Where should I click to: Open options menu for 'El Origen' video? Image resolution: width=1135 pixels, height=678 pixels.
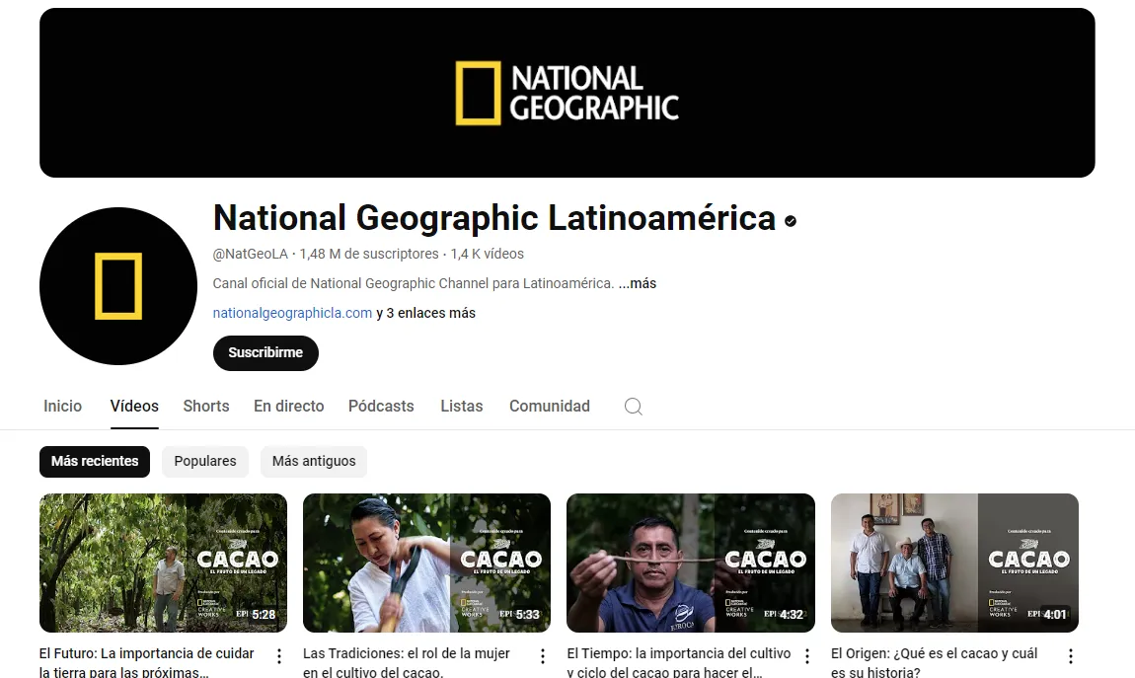click(1071, 655)
